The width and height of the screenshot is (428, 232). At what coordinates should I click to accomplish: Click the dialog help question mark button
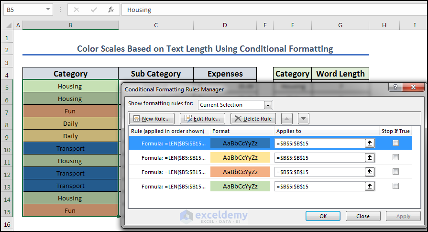coord(395,88)
